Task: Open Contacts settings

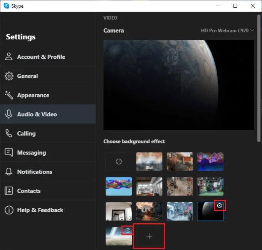Action: point(48,190)
